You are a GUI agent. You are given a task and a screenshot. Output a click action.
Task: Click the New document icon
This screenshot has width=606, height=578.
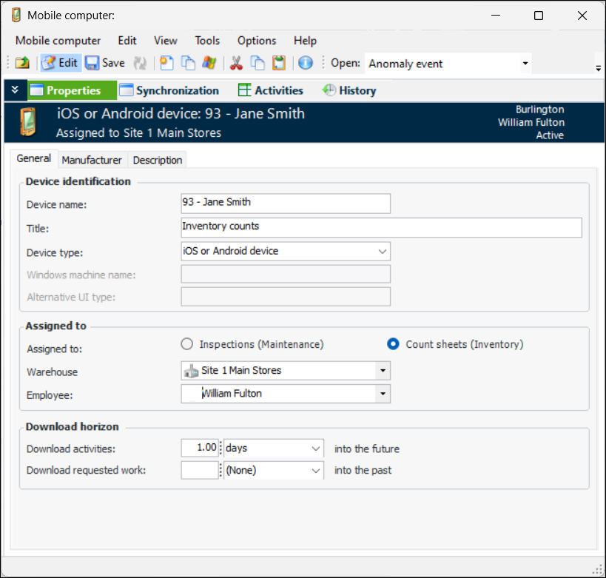click(167, 64)
